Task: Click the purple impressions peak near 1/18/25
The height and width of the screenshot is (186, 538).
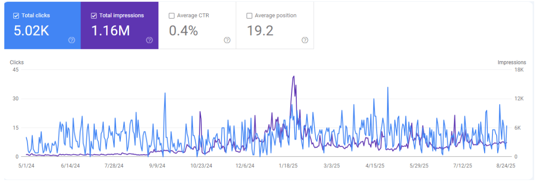Action: [x=293, y=77]
